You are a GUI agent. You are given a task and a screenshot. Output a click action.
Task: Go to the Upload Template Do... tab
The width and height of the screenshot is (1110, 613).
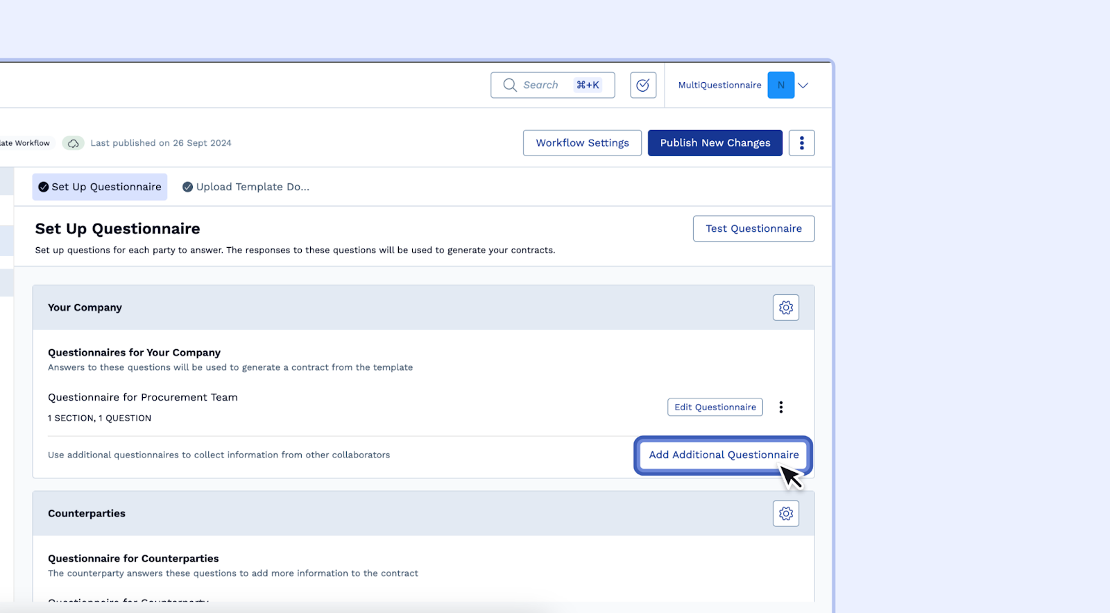pyautogui.click(x=246, y=187)
